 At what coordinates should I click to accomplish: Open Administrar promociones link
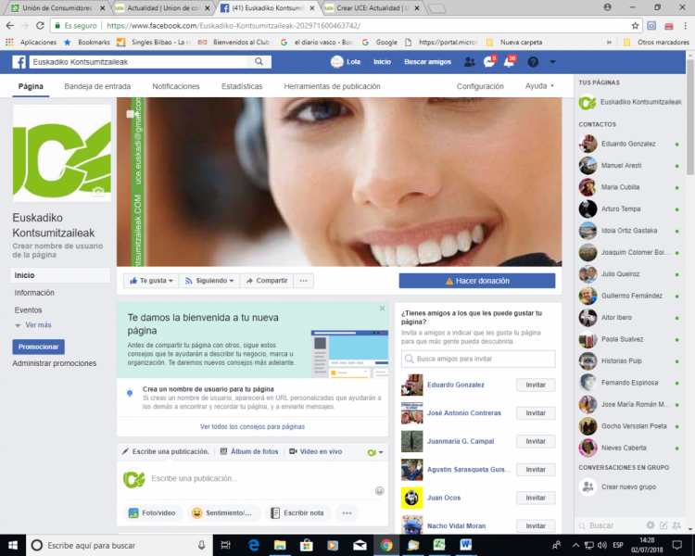pos(54,363)
